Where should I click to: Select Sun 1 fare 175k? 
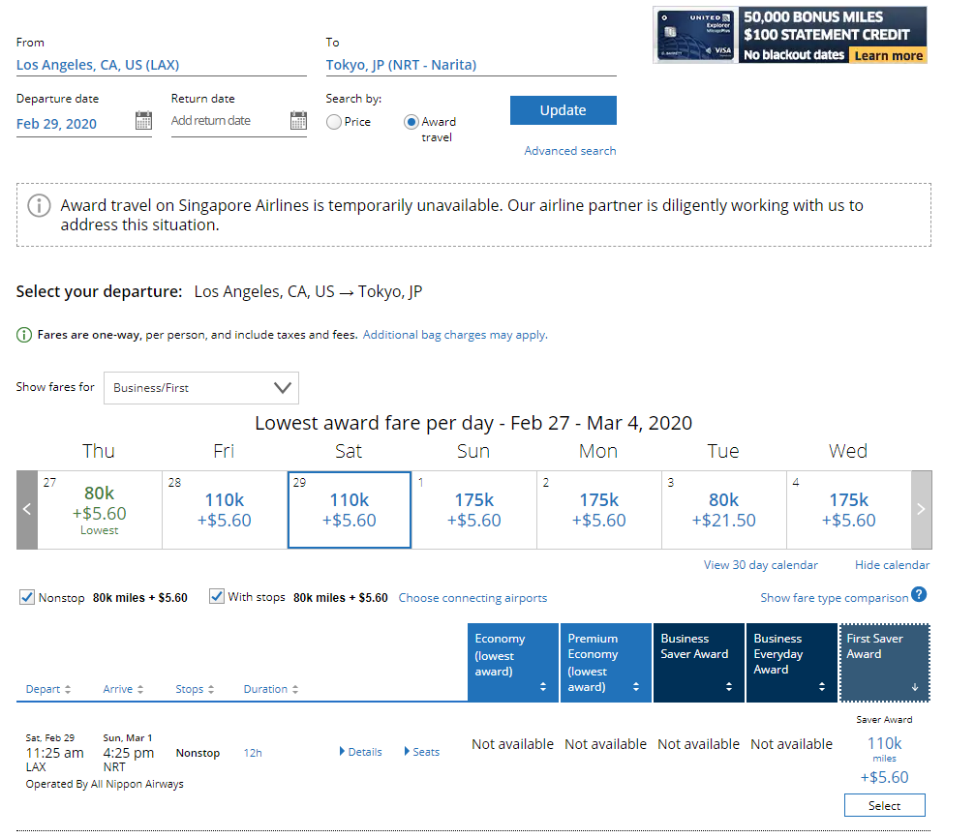tap(474, 510)
